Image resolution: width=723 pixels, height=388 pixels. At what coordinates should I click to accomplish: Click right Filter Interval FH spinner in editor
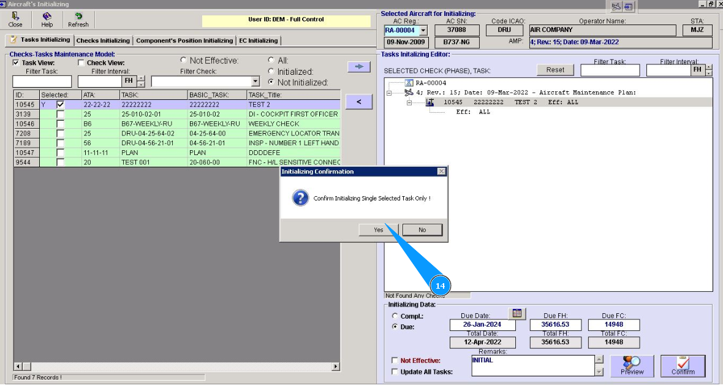pos(709,70)
